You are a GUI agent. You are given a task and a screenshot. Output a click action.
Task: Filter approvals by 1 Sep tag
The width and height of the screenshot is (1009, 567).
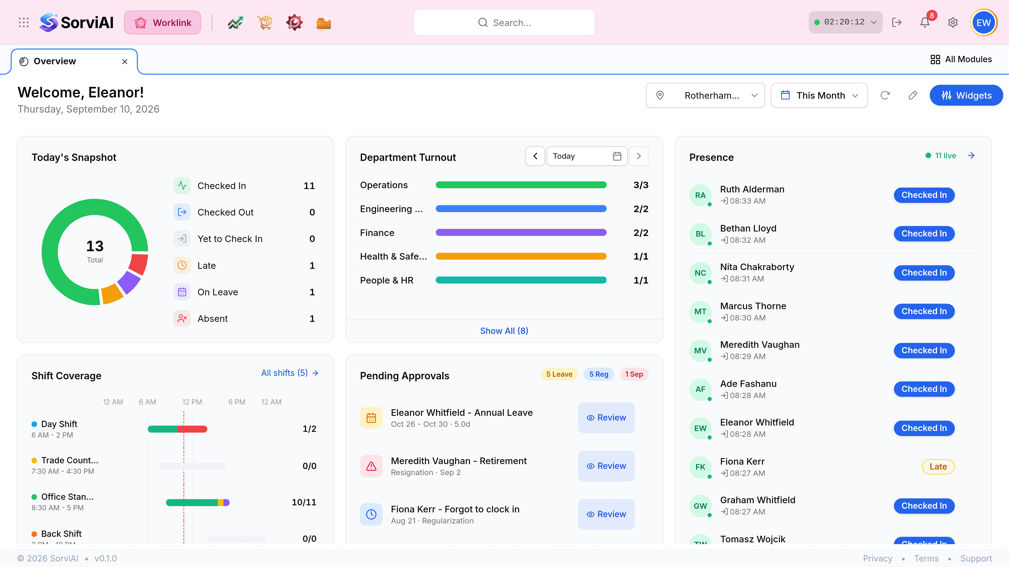pyautogui.click(x=634, y=374)
